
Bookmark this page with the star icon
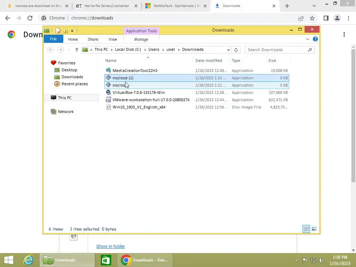point(312,18)
